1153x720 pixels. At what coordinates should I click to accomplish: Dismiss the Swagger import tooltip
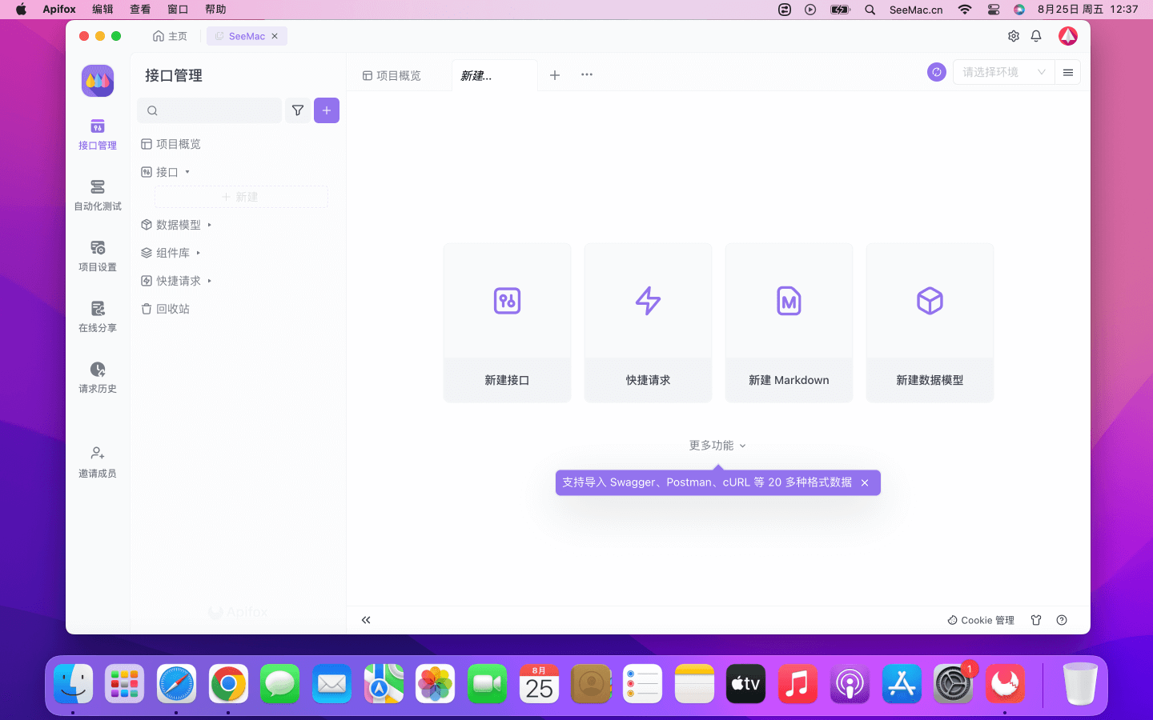point(865,482)
